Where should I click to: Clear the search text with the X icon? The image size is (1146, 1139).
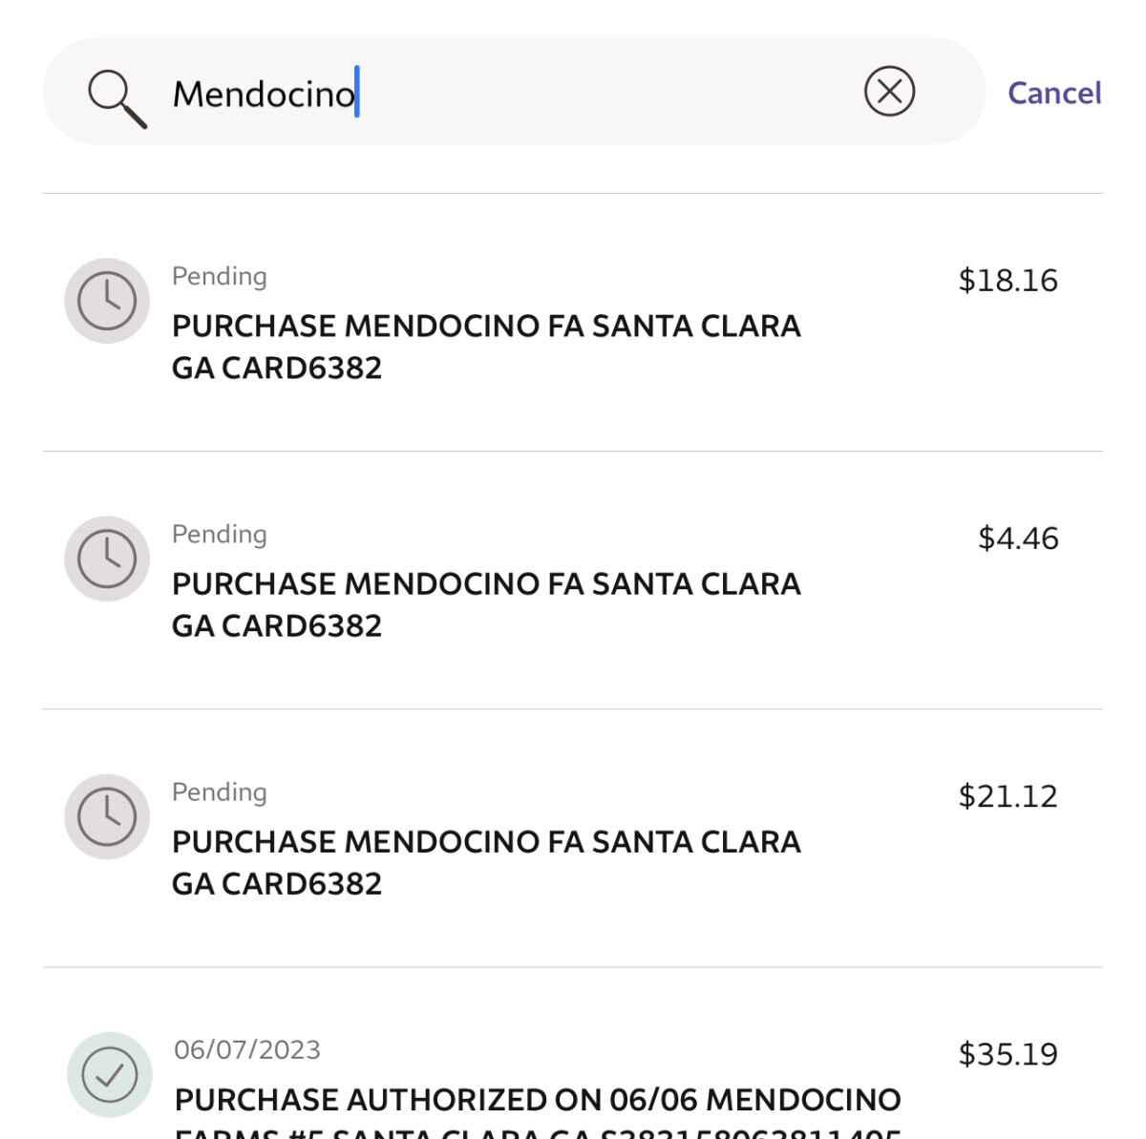click(889, 92)
